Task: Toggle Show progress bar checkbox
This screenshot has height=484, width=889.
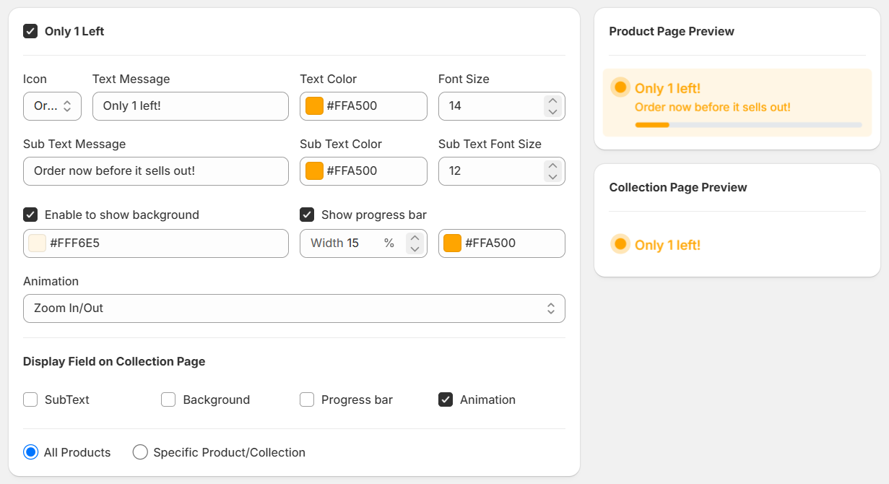Action: (x=307, y=215)
